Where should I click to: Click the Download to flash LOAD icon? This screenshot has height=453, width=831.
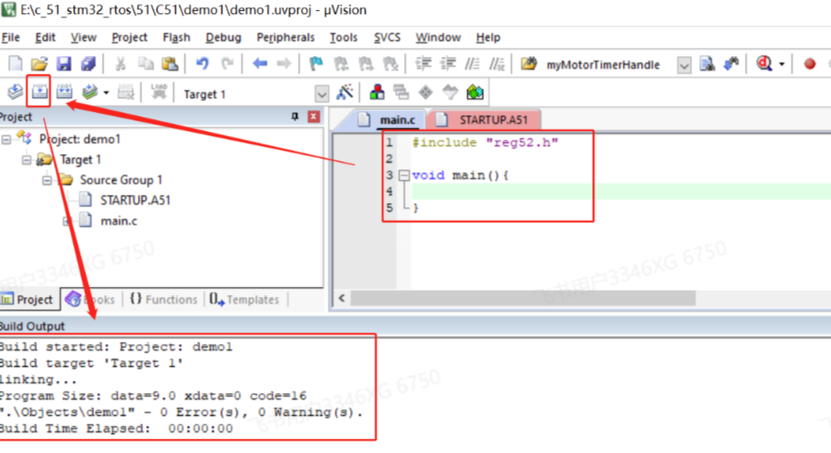tap(158, 92)
